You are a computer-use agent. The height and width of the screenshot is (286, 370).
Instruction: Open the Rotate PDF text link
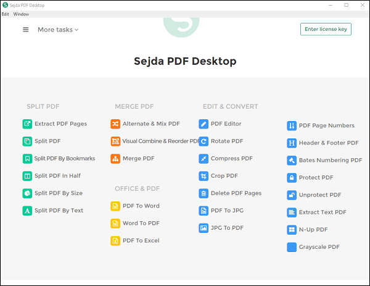(227, 141)
